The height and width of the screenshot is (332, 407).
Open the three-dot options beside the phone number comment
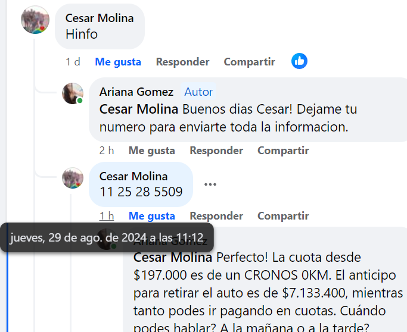point(210,184)
